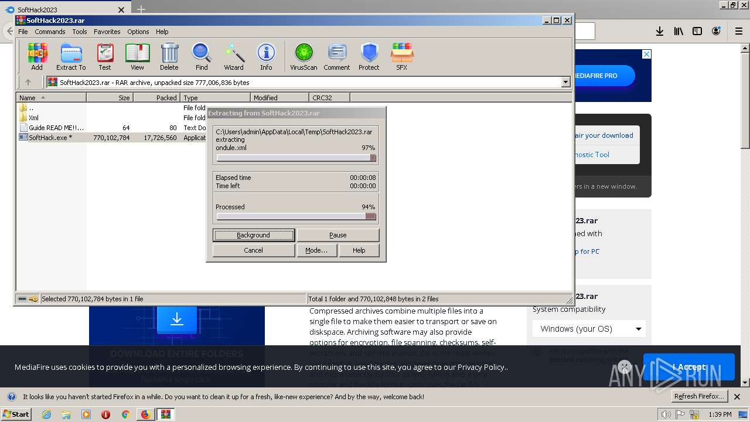Cancel the extraction
750x422 pixels.
[x=253, y=250]
